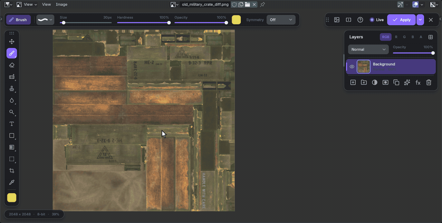Image resolution: width=442 pixels, height=223 pixels.
Task: Add a layer mask
Action: click(385, 83)
